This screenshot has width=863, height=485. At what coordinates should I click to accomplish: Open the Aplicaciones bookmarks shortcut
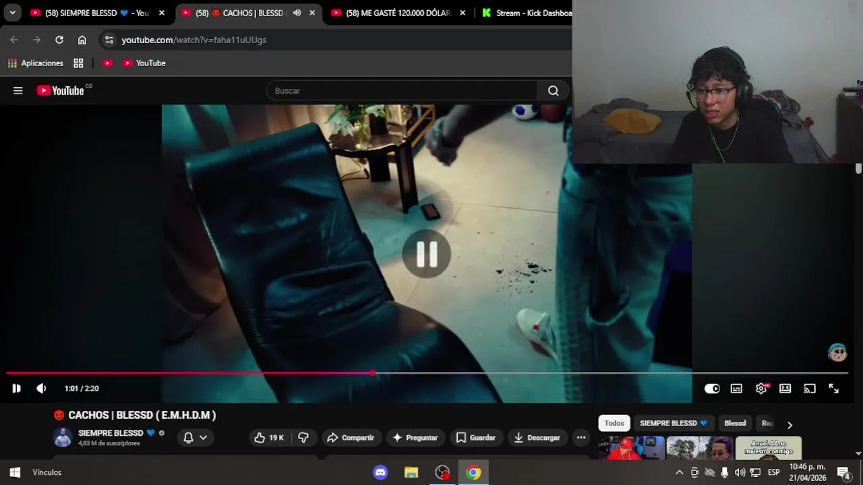(x=36, y=63)
